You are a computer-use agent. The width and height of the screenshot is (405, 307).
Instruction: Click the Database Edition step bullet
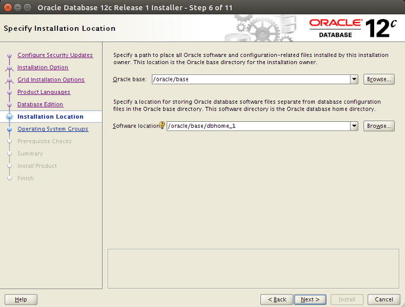click(9, 105)
